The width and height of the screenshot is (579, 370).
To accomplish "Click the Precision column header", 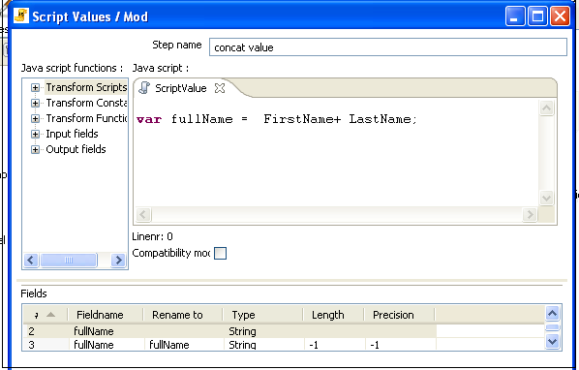I will [400, 315].
